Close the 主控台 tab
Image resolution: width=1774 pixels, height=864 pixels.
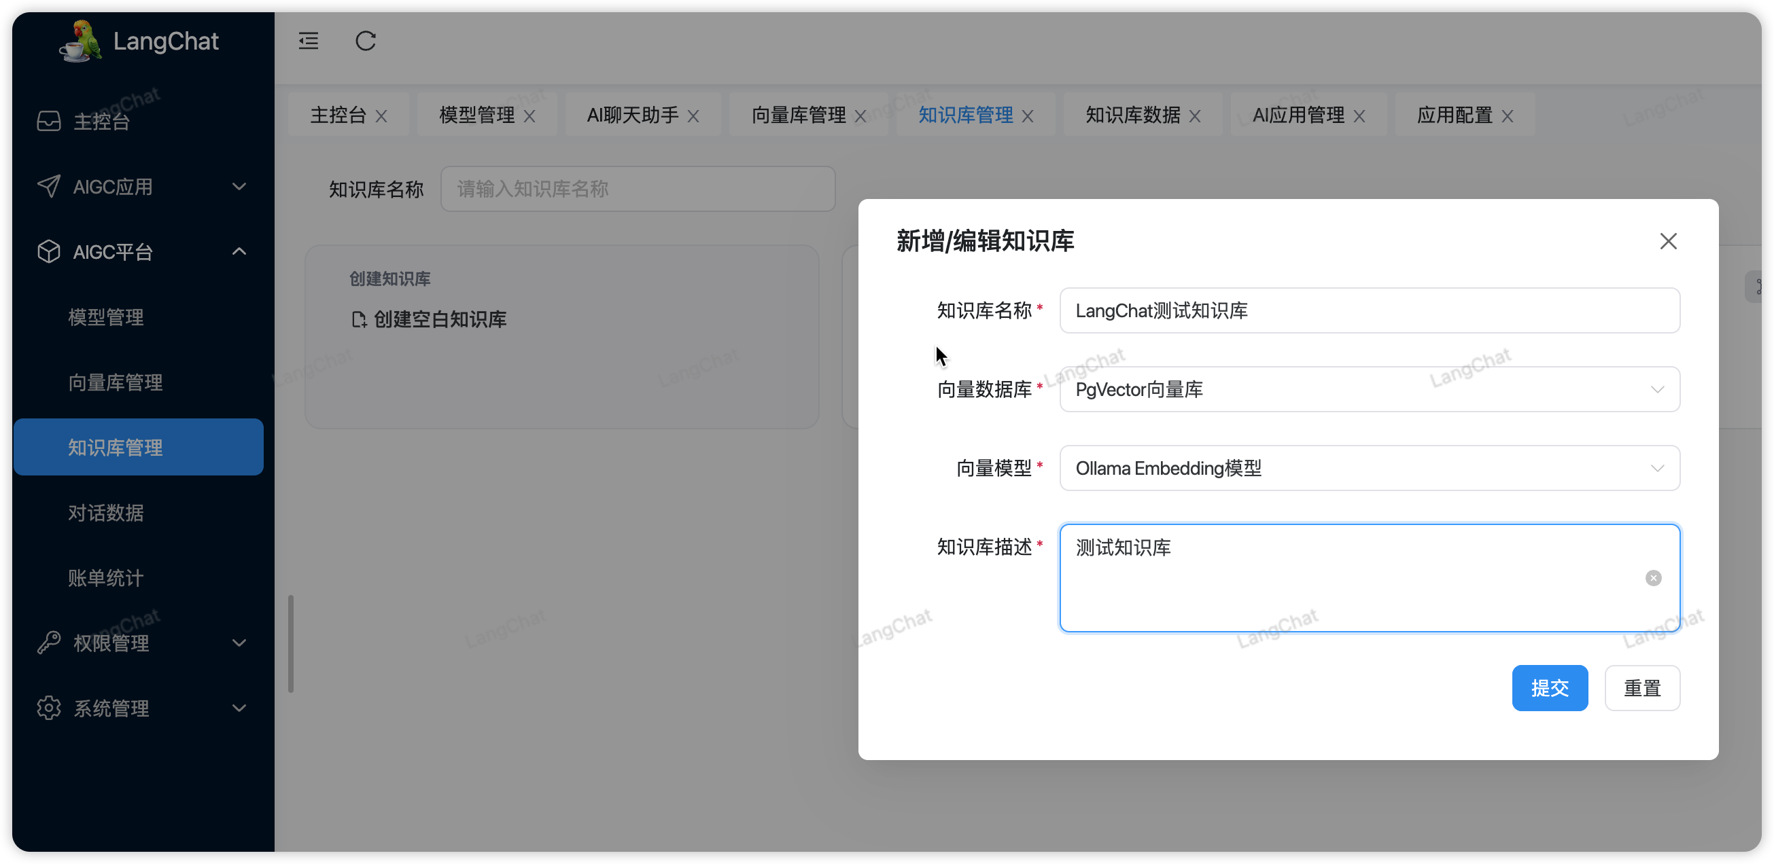(381, 116)
